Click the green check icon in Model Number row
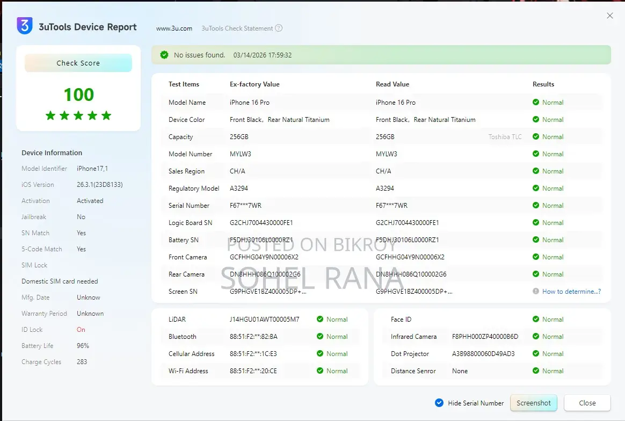 click(536, 154)
